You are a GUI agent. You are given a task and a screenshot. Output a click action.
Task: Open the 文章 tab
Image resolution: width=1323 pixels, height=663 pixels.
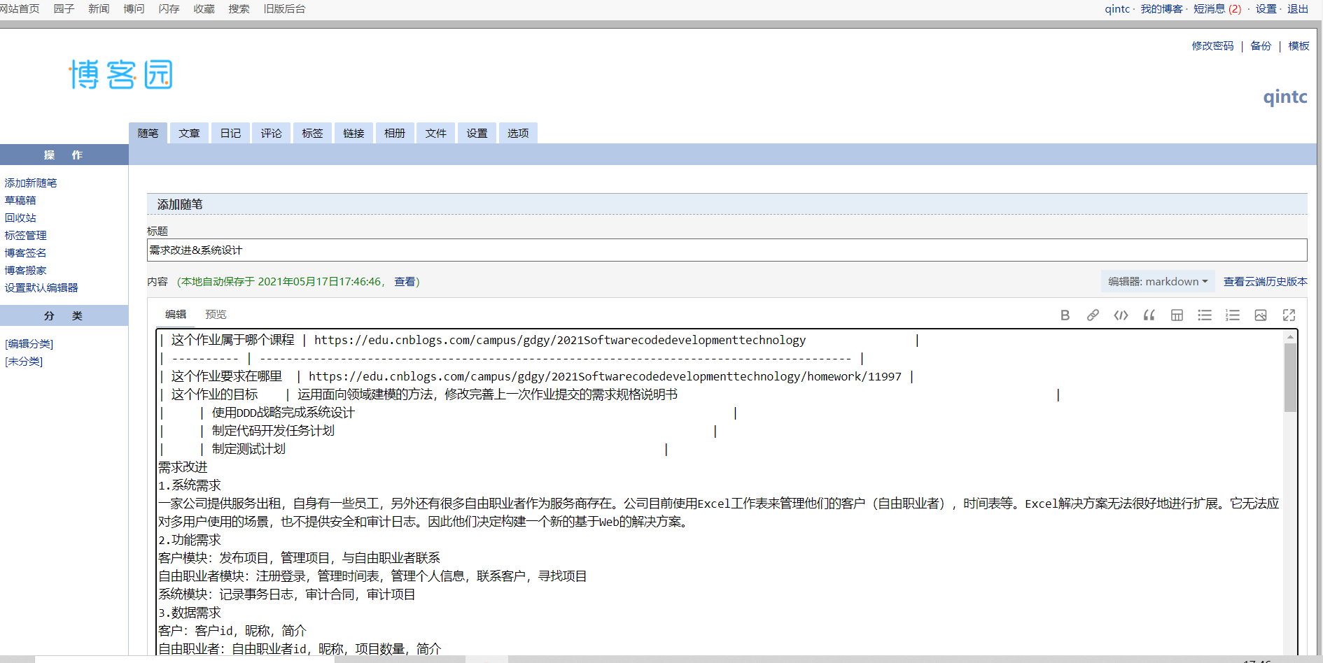pyautogui.click(x=189, y=133)
